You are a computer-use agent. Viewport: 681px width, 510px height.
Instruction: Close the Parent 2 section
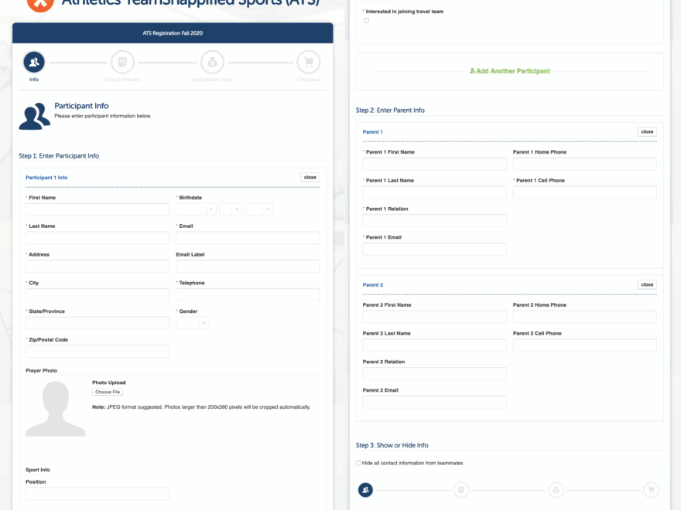click(x=647, y=284)
